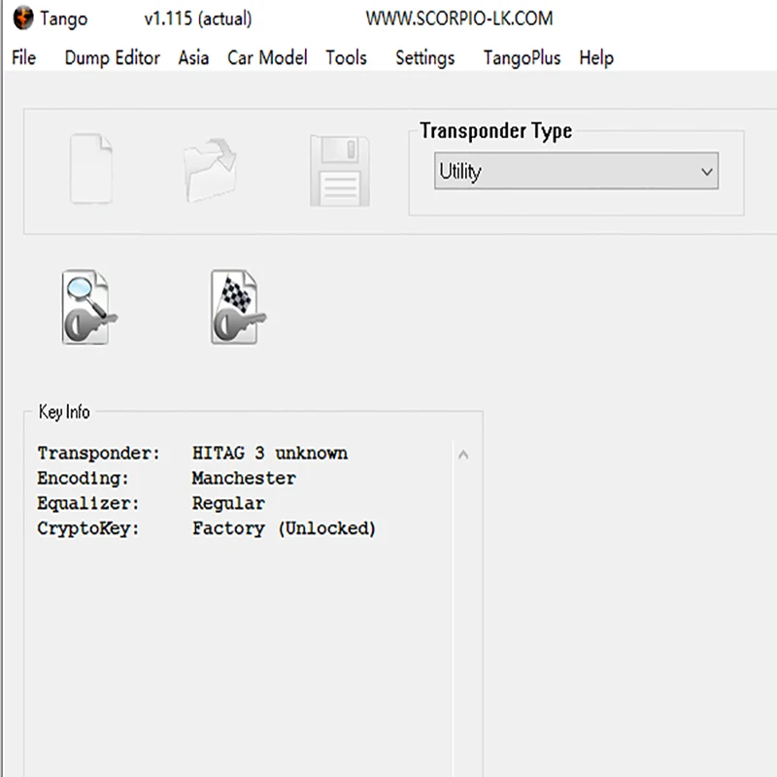This screenshot has height=777, width=777.
Task: Open the Transponder Type dropdown
Action: tap(576, 171)
